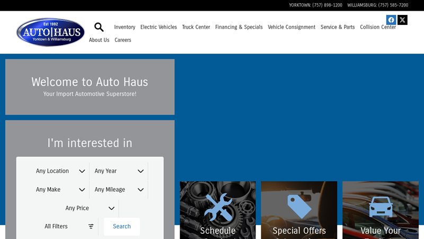Open the Any Year dropdown
The image size is (424, 239).
point(119,171)
